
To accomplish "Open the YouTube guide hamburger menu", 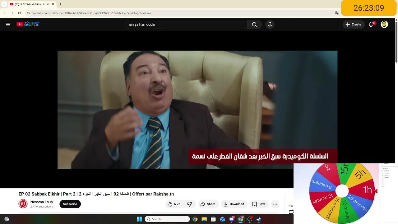I will click(x=8, y=25).
